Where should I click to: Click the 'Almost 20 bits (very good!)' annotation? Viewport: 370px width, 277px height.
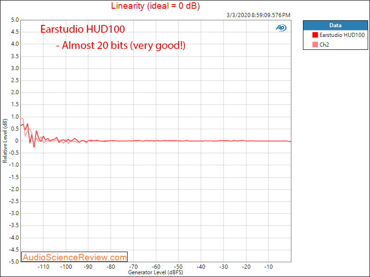(121, 45)
